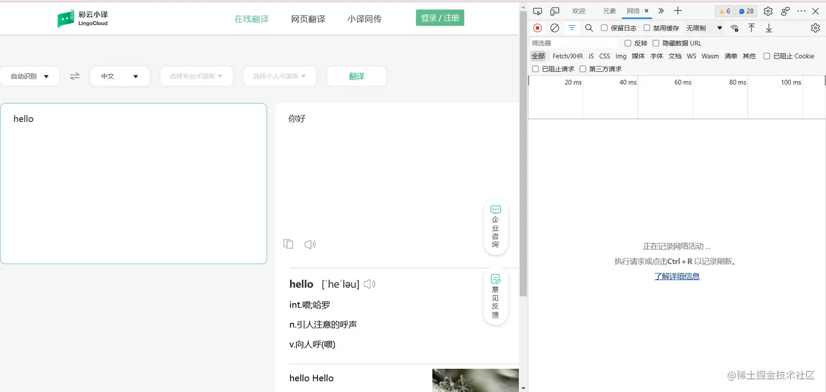Click the scrollbar down arrow of the page
Screen dimensions: 826x392
pos(523,388)
